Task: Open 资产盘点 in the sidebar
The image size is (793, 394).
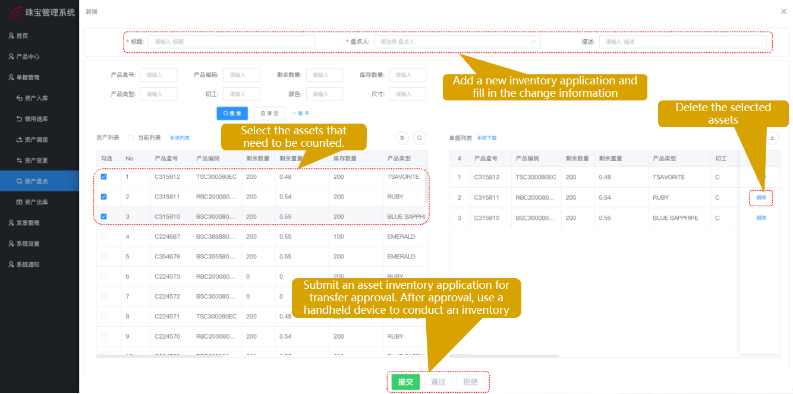Action: (36, 181)
